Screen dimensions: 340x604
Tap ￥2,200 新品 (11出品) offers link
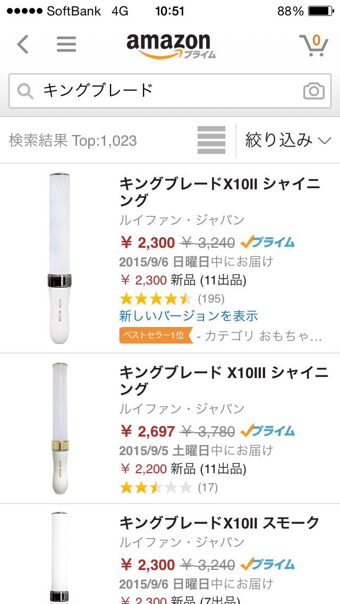183,469
